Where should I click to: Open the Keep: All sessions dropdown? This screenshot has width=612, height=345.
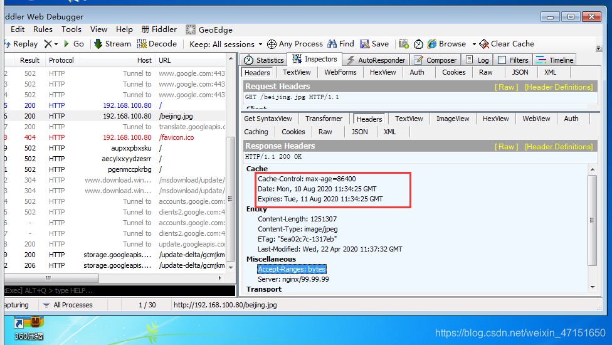click(x=226, y=45)
